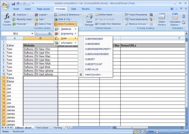Choose CUBEKPIMEMBER function
The width and height of the screenshot is (189, 134).
[94, 39]
